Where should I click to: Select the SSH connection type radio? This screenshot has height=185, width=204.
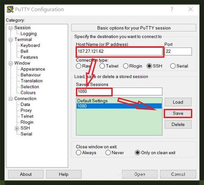149,66
